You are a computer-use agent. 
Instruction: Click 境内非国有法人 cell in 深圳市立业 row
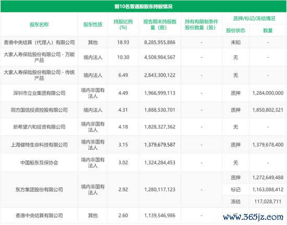pos(93,93)
